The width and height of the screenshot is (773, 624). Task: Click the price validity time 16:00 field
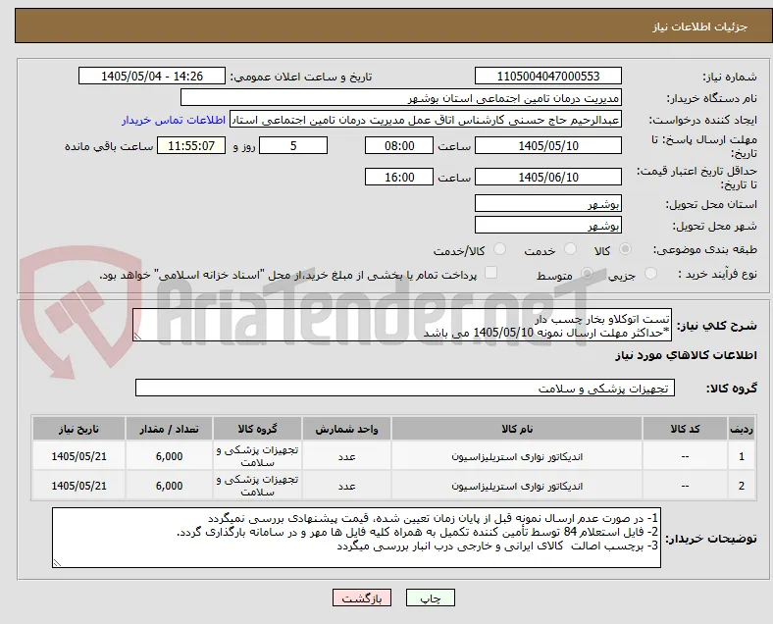click(x=399, y=177)
